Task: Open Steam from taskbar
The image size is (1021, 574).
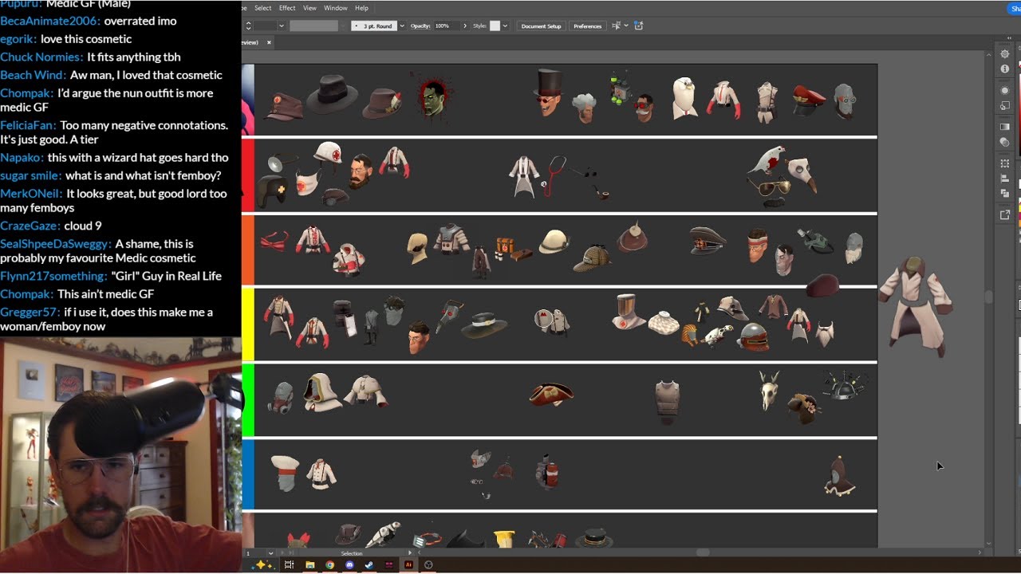Action: point(369,564)
